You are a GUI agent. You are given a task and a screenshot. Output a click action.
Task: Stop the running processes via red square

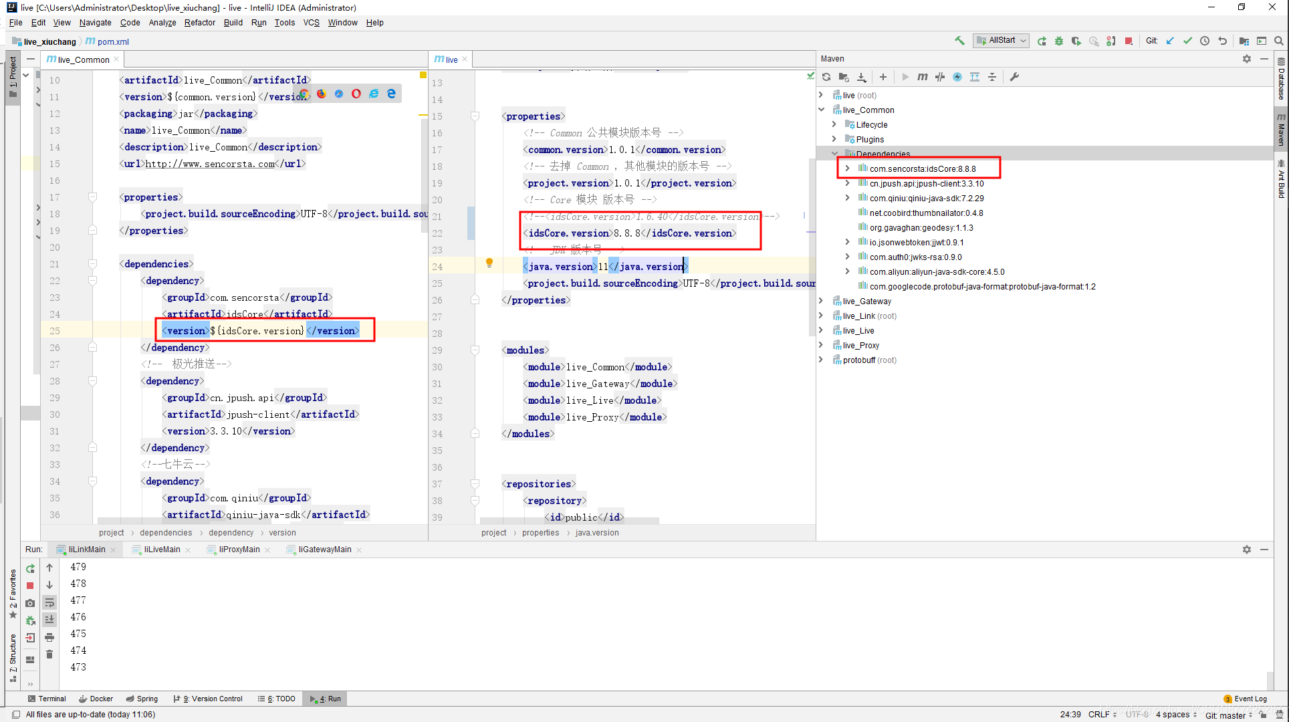click(x=1129, y=41)
